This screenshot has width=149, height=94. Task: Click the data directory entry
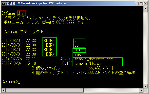(x=79, y=50)
